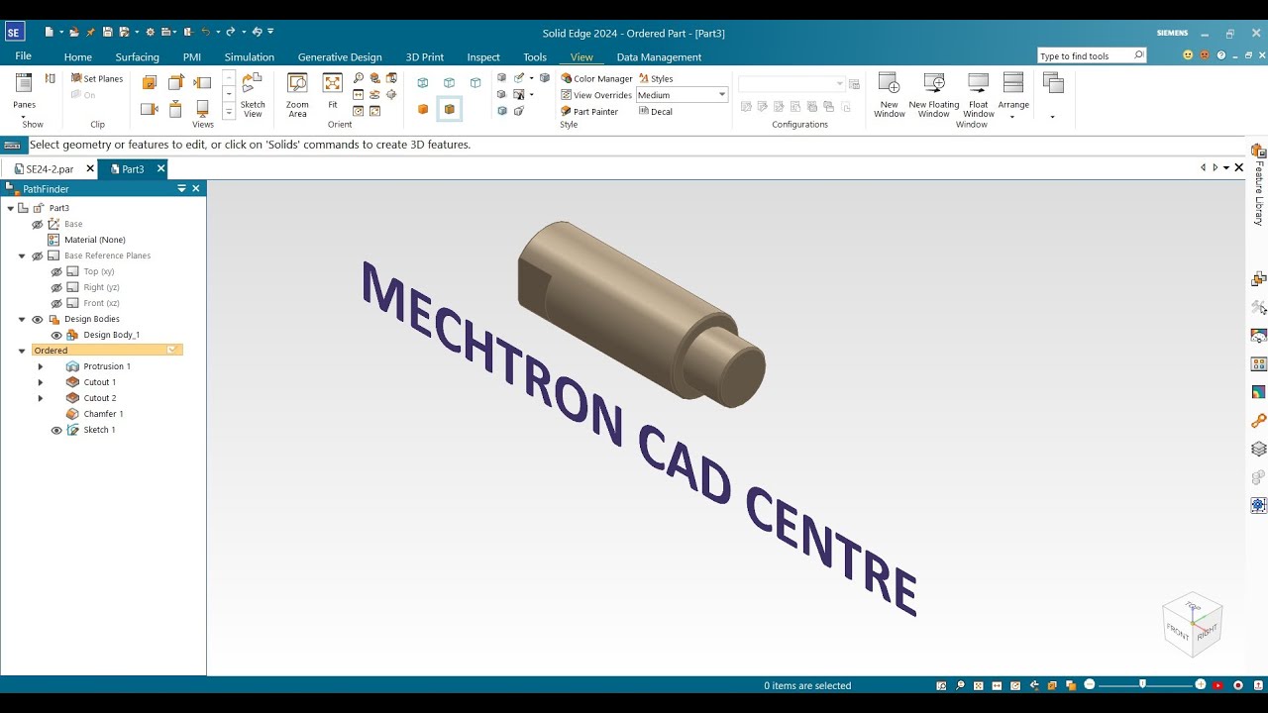Close the Part3 document tab
The width and height of the screenshot is (1268, 713).
click(160, 169)
